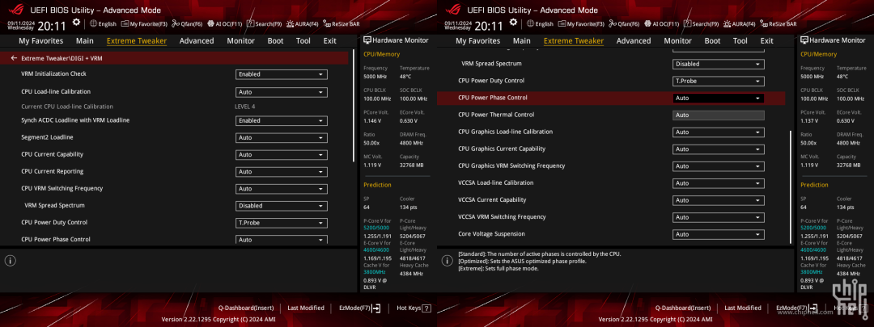Viewport: 874px width, 327px height.
Task: Click English language globe in left BIOS screen
Action: (x=103, y=24)
